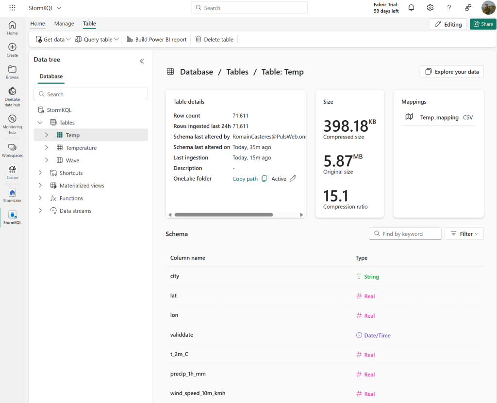The image size is (497, 403).
Task: Open StormKQL name dropdown in header
Action: coord(59,8)
